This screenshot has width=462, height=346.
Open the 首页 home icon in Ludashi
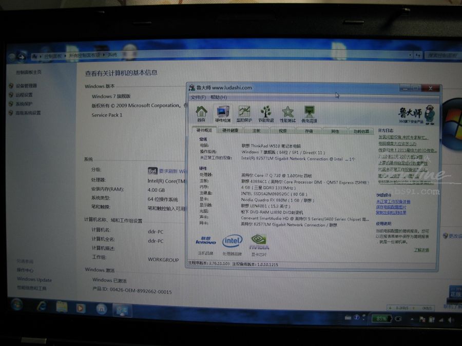202,113
